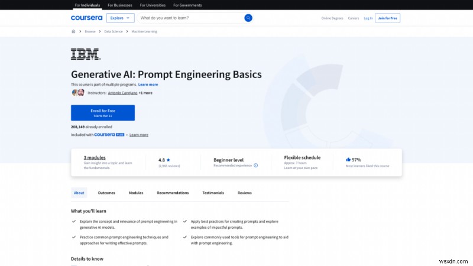473x266 pixels.
Task: Select the For Businesses tab
Action: point(120,5)
